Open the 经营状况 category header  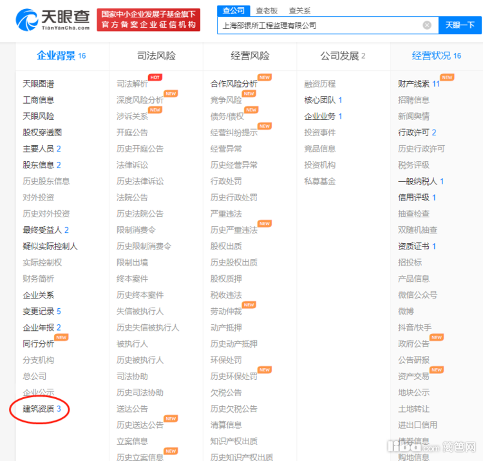click(x=431, y=56)
